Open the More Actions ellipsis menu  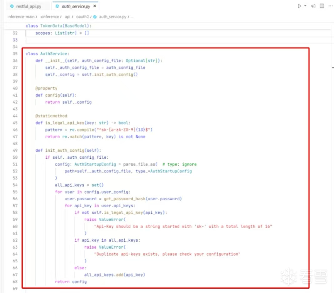[330, 6]
